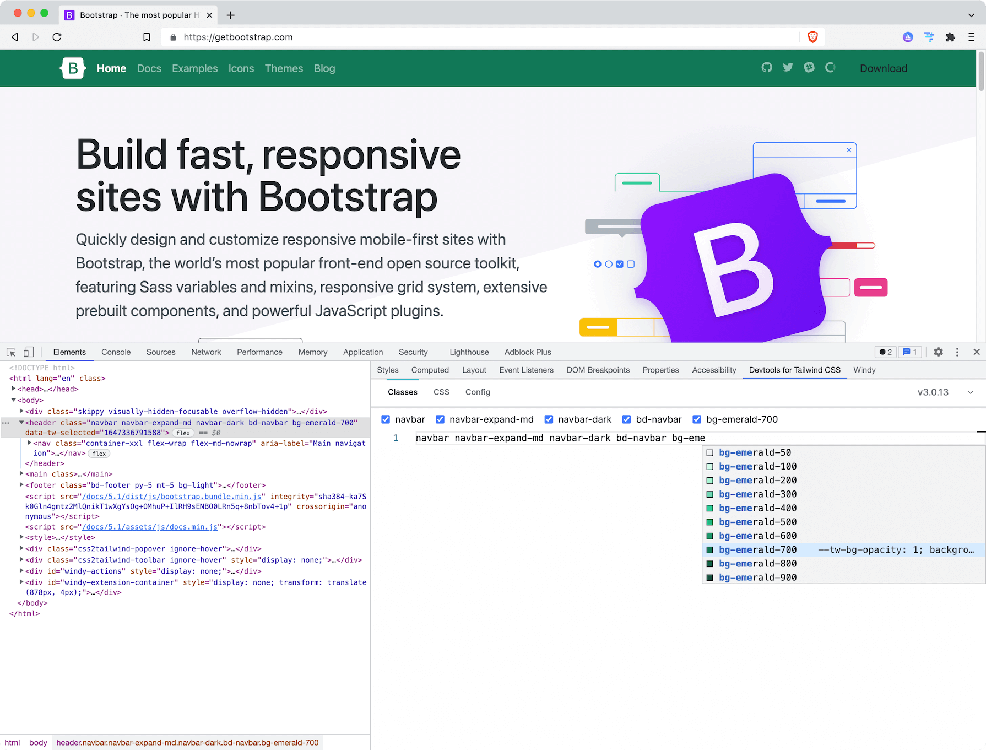Open the Themes navbar link
This screenshot has height=750, width=986.
[284, 68]
